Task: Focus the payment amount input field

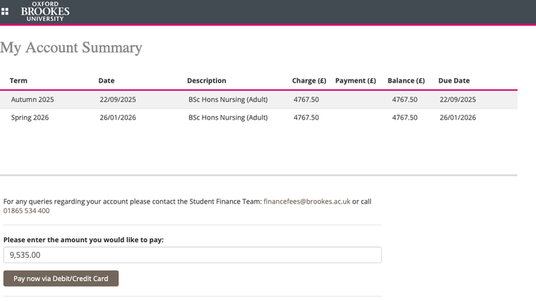Action: click(192, 255)
